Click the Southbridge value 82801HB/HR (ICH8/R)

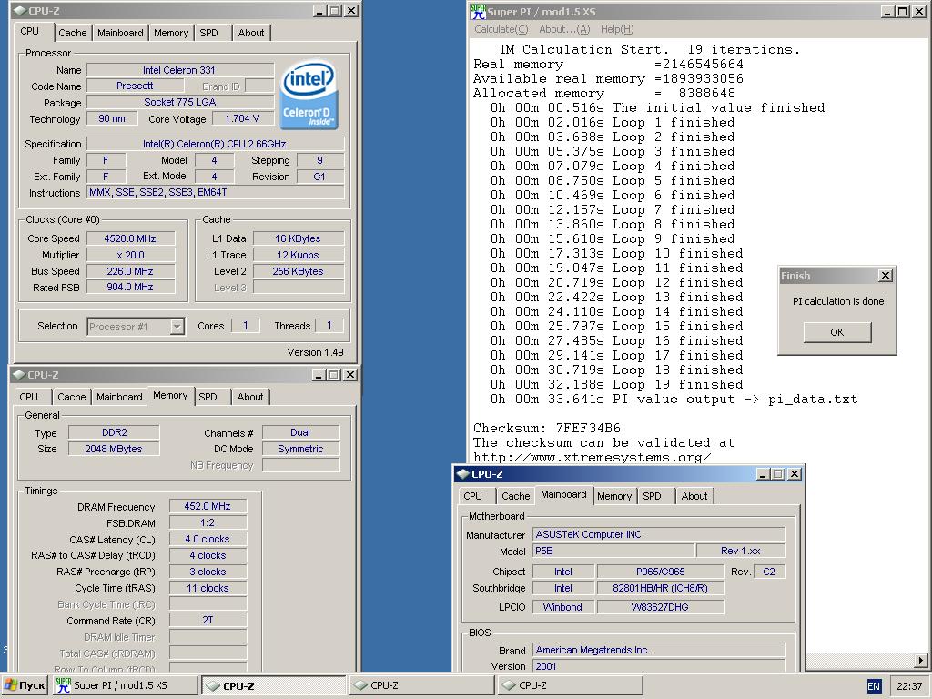tap(661, 589)
